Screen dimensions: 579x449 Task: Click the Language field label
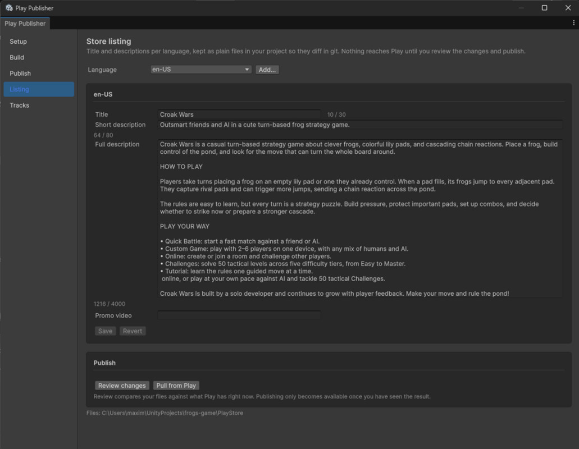(102, 70)
